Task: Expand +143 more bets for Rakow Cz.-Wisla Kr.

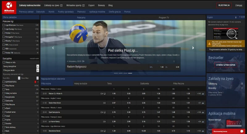Action: click(199, 94)
